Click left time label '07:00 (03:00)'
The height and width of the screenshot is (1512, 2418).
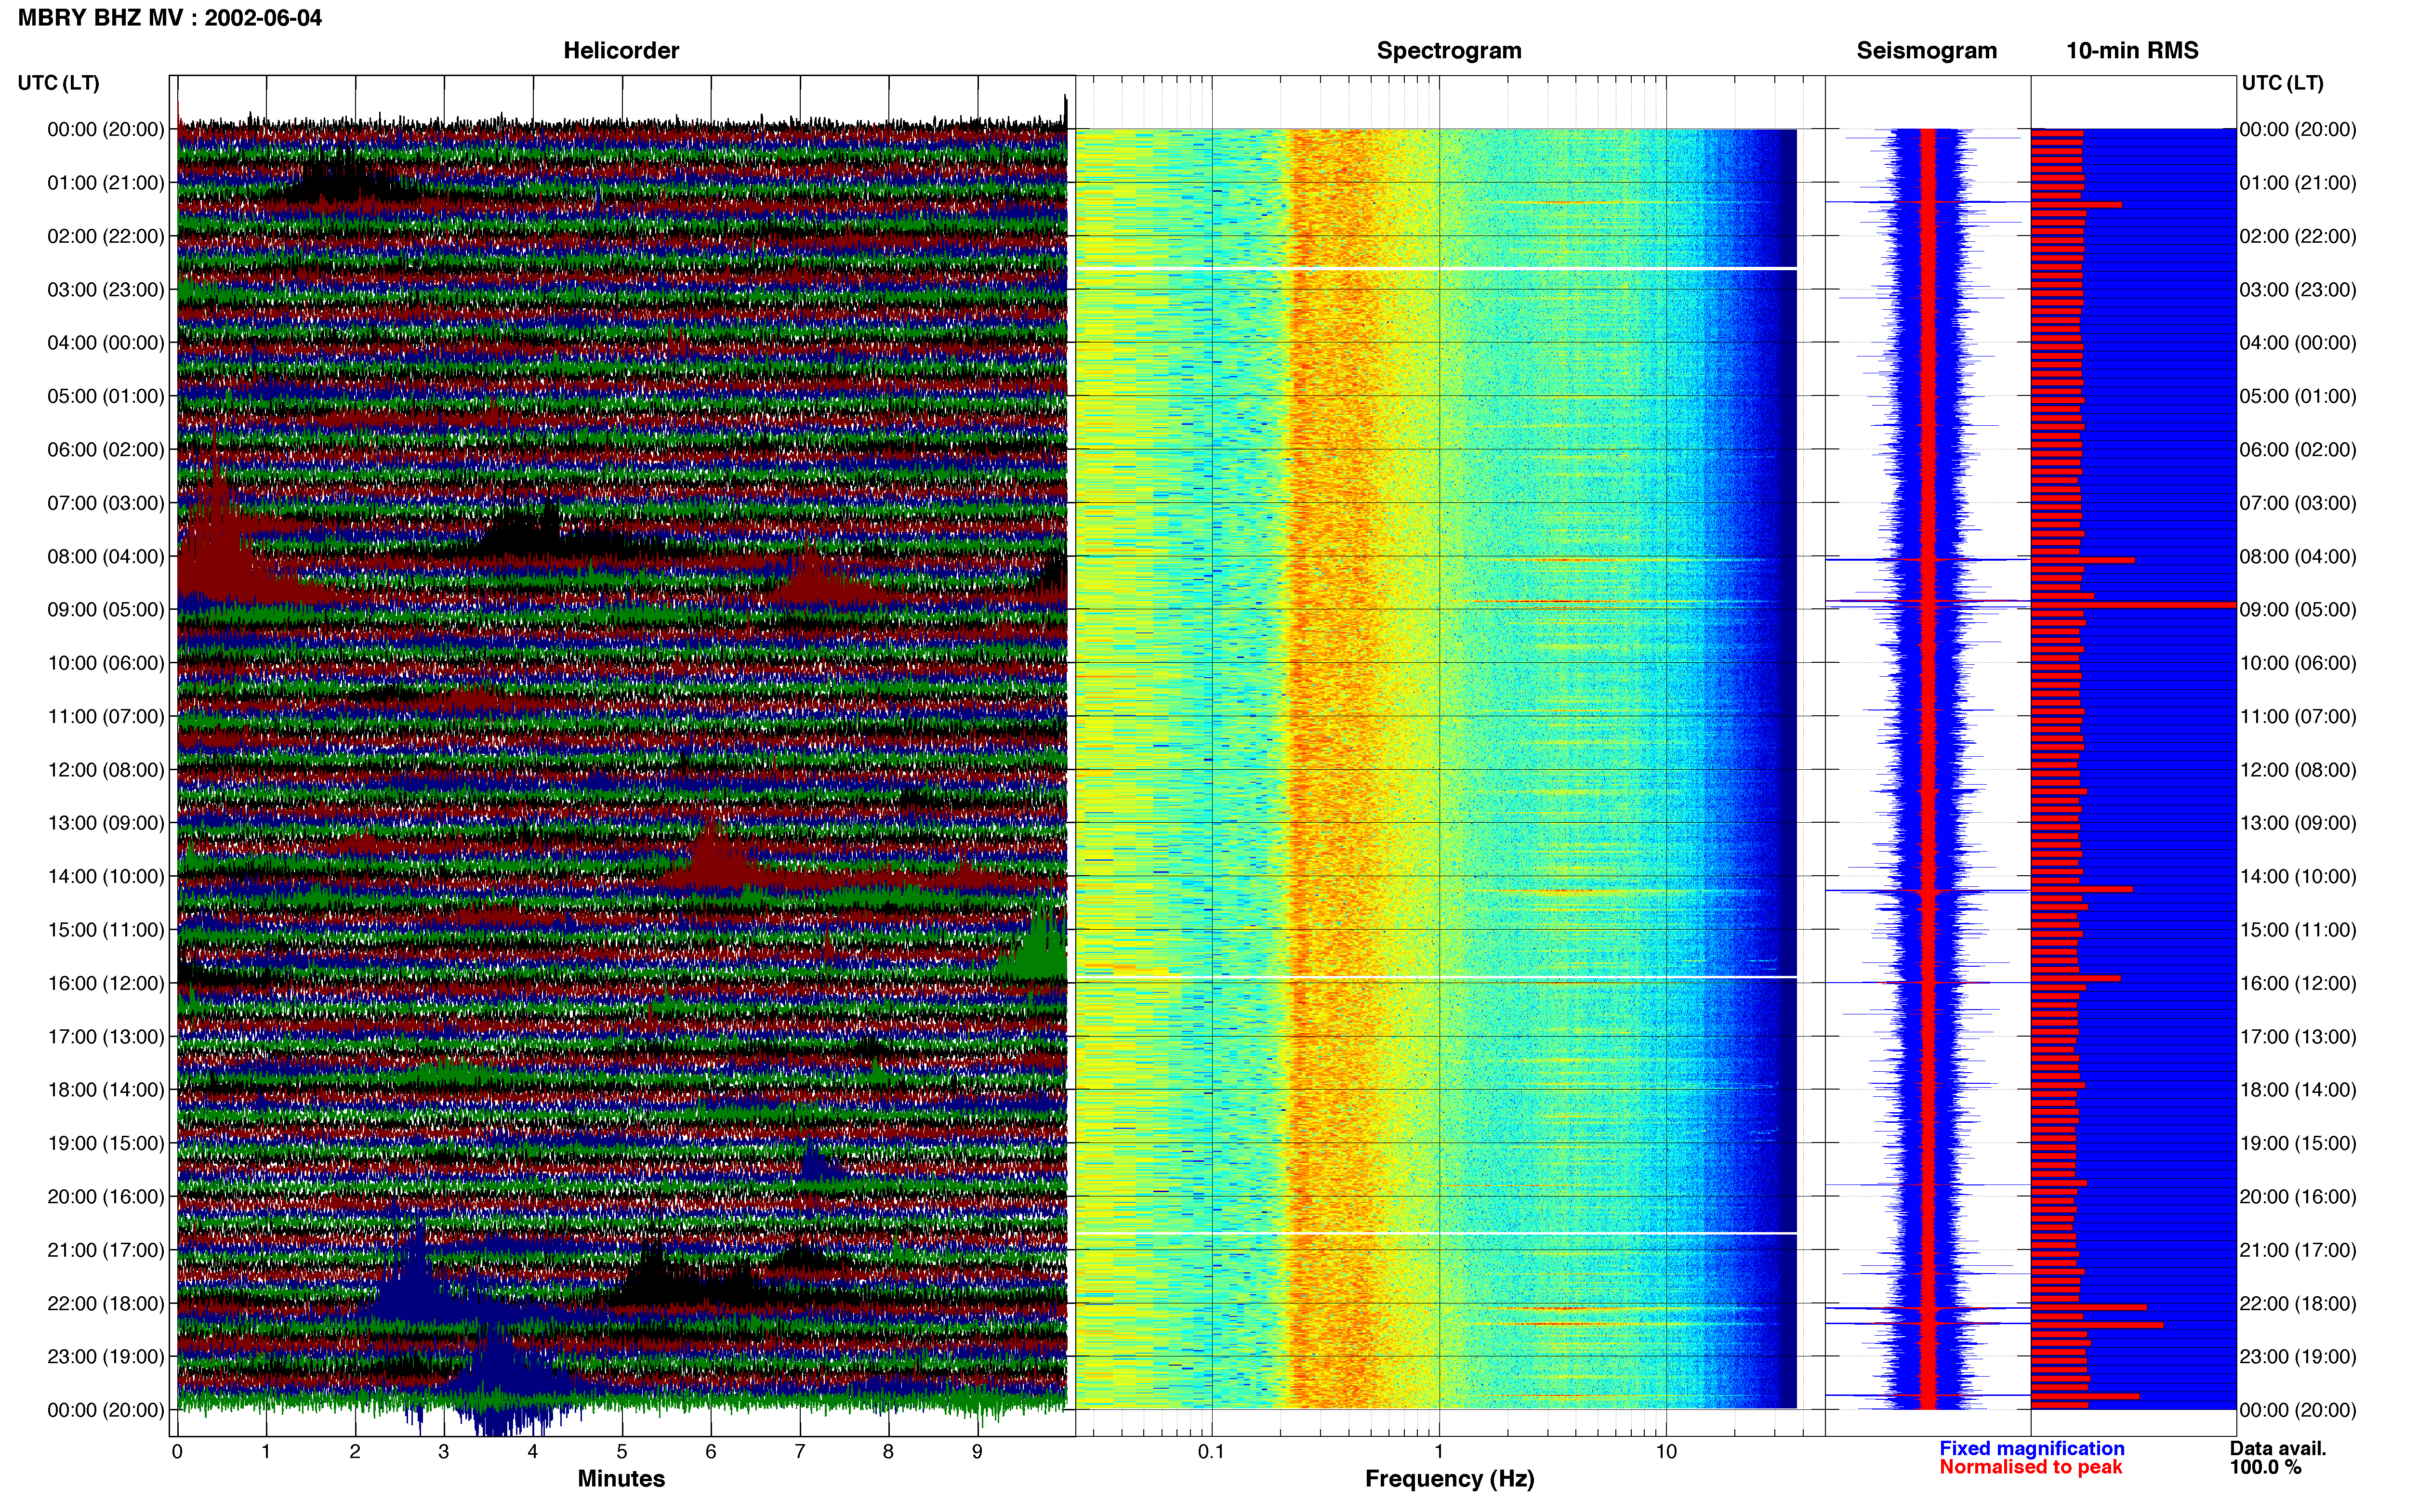(106, 503)
